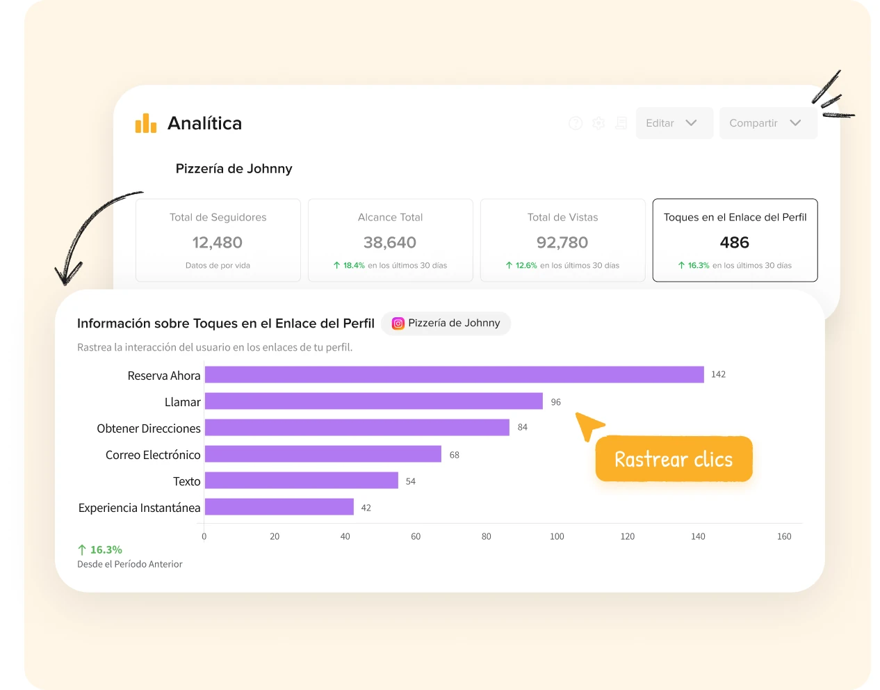Click the 12,480 followers value

point(218,243)
